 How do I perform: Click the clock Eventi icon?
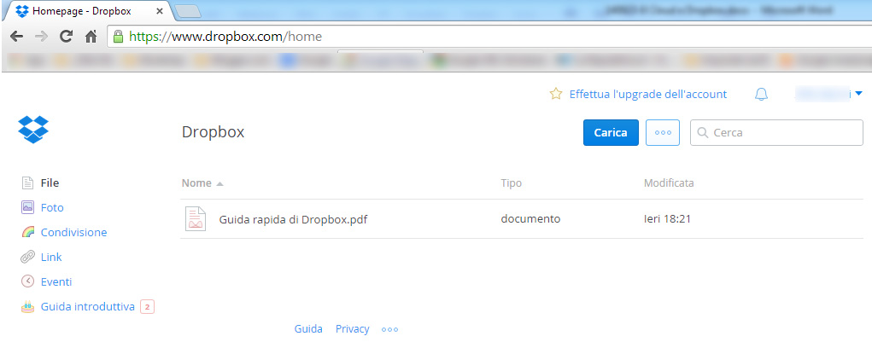(x=27, y=281)
